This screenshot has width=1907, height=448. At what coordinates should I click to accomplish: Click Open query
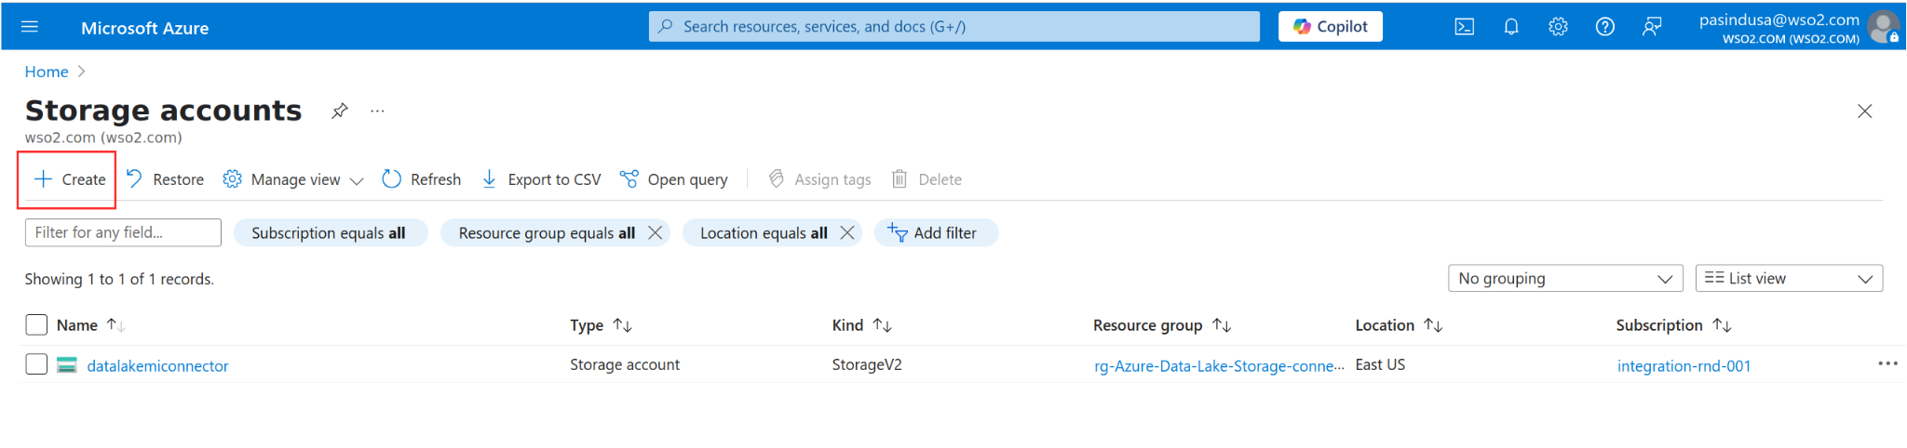674,179
